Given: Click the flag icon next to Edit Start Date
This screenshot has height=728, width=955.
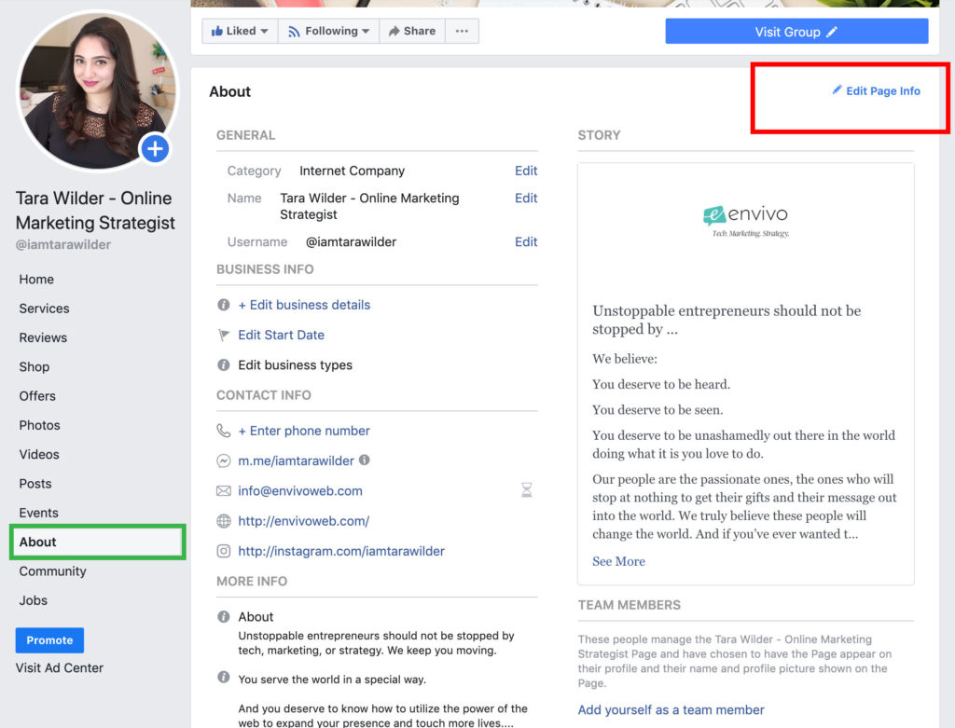Looking at the screenshot, I should click(224, 335).
